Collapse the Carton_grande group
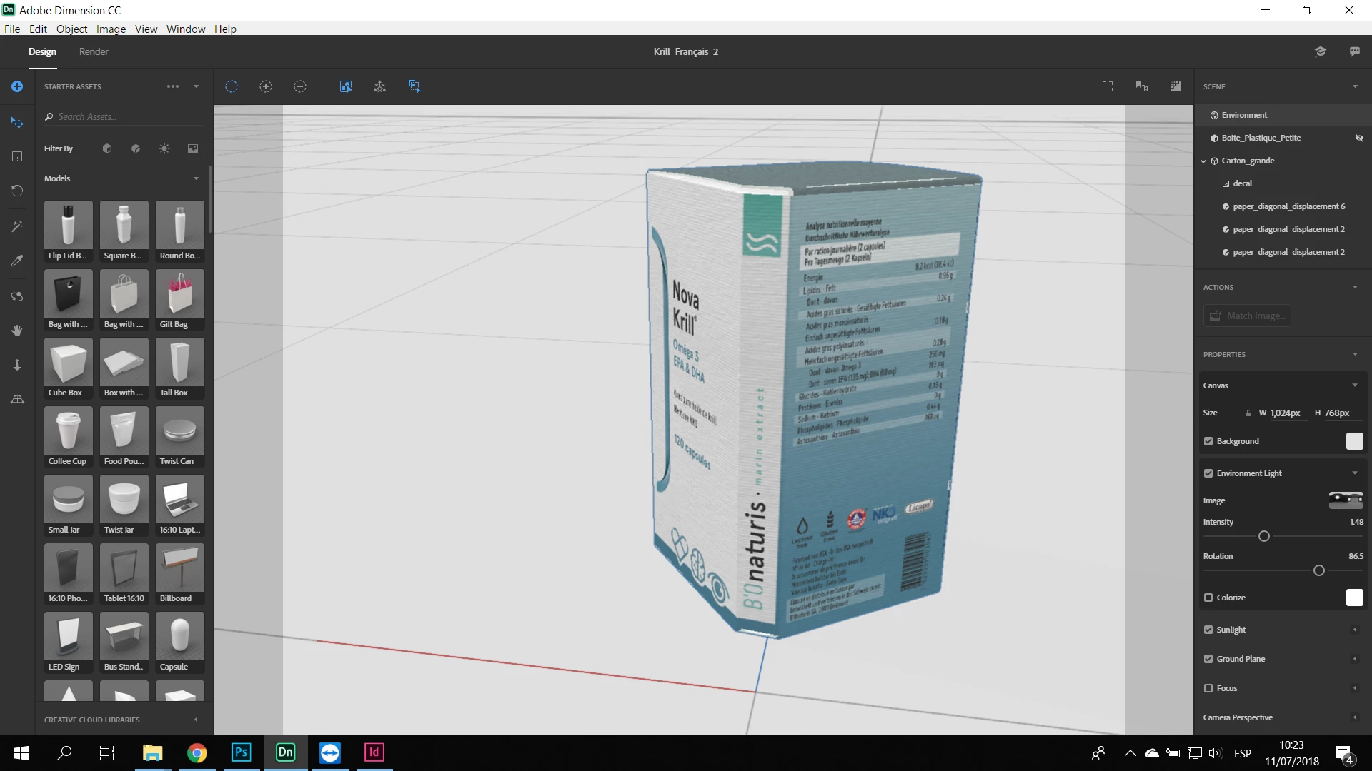This screenshot has width=1372, height=771. coord(1203,161)
